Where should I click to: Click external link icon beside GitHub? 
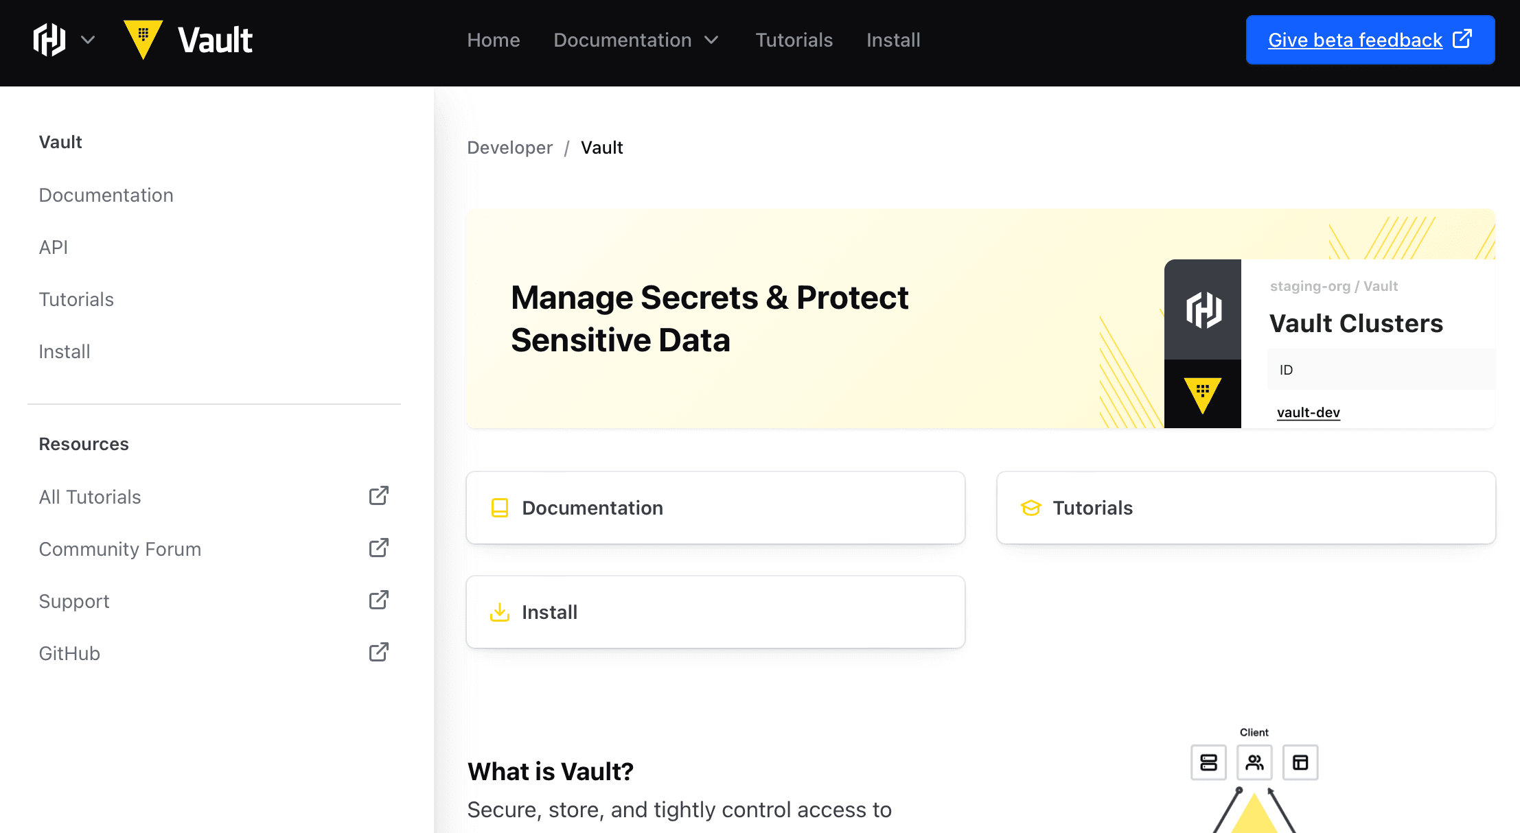tap(379, 653)
